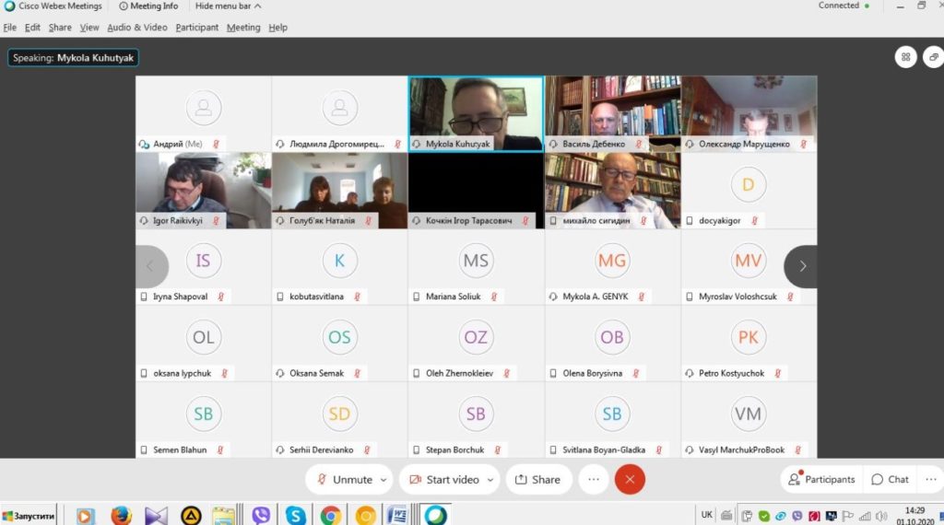Open the Audio & Video menu
The height and width of the screenshot is (525, 944).
click(136, 28)
